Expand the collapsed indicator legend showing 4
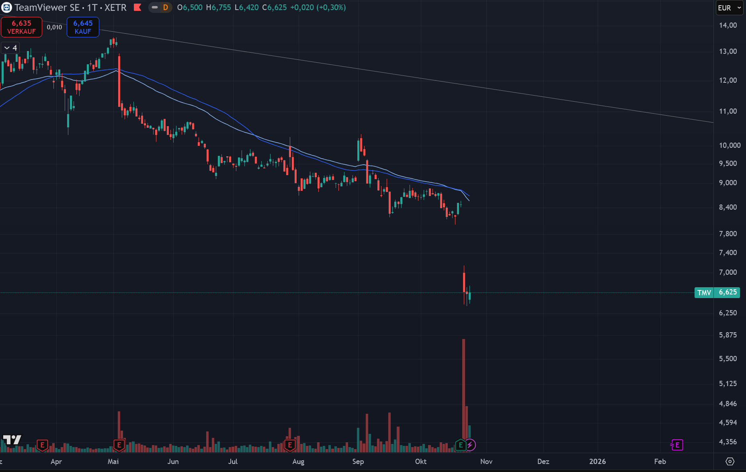746x472 pixels. coord(10,48)
